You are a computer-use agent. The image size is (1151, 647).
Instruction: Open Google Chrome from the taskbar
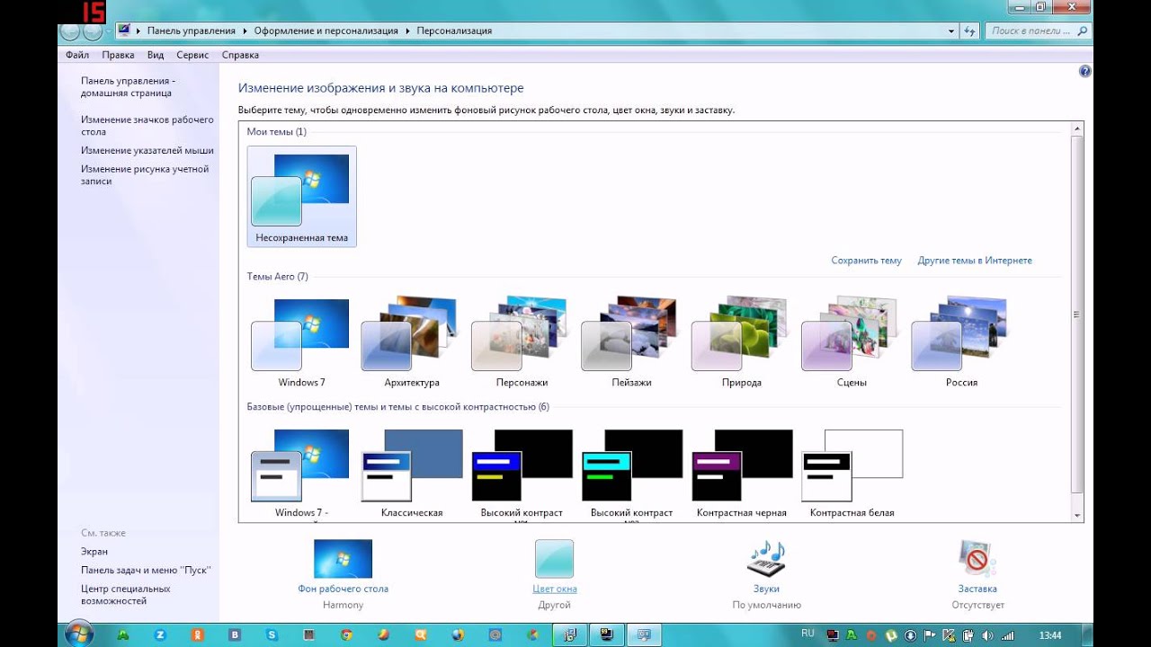(346, 634)
